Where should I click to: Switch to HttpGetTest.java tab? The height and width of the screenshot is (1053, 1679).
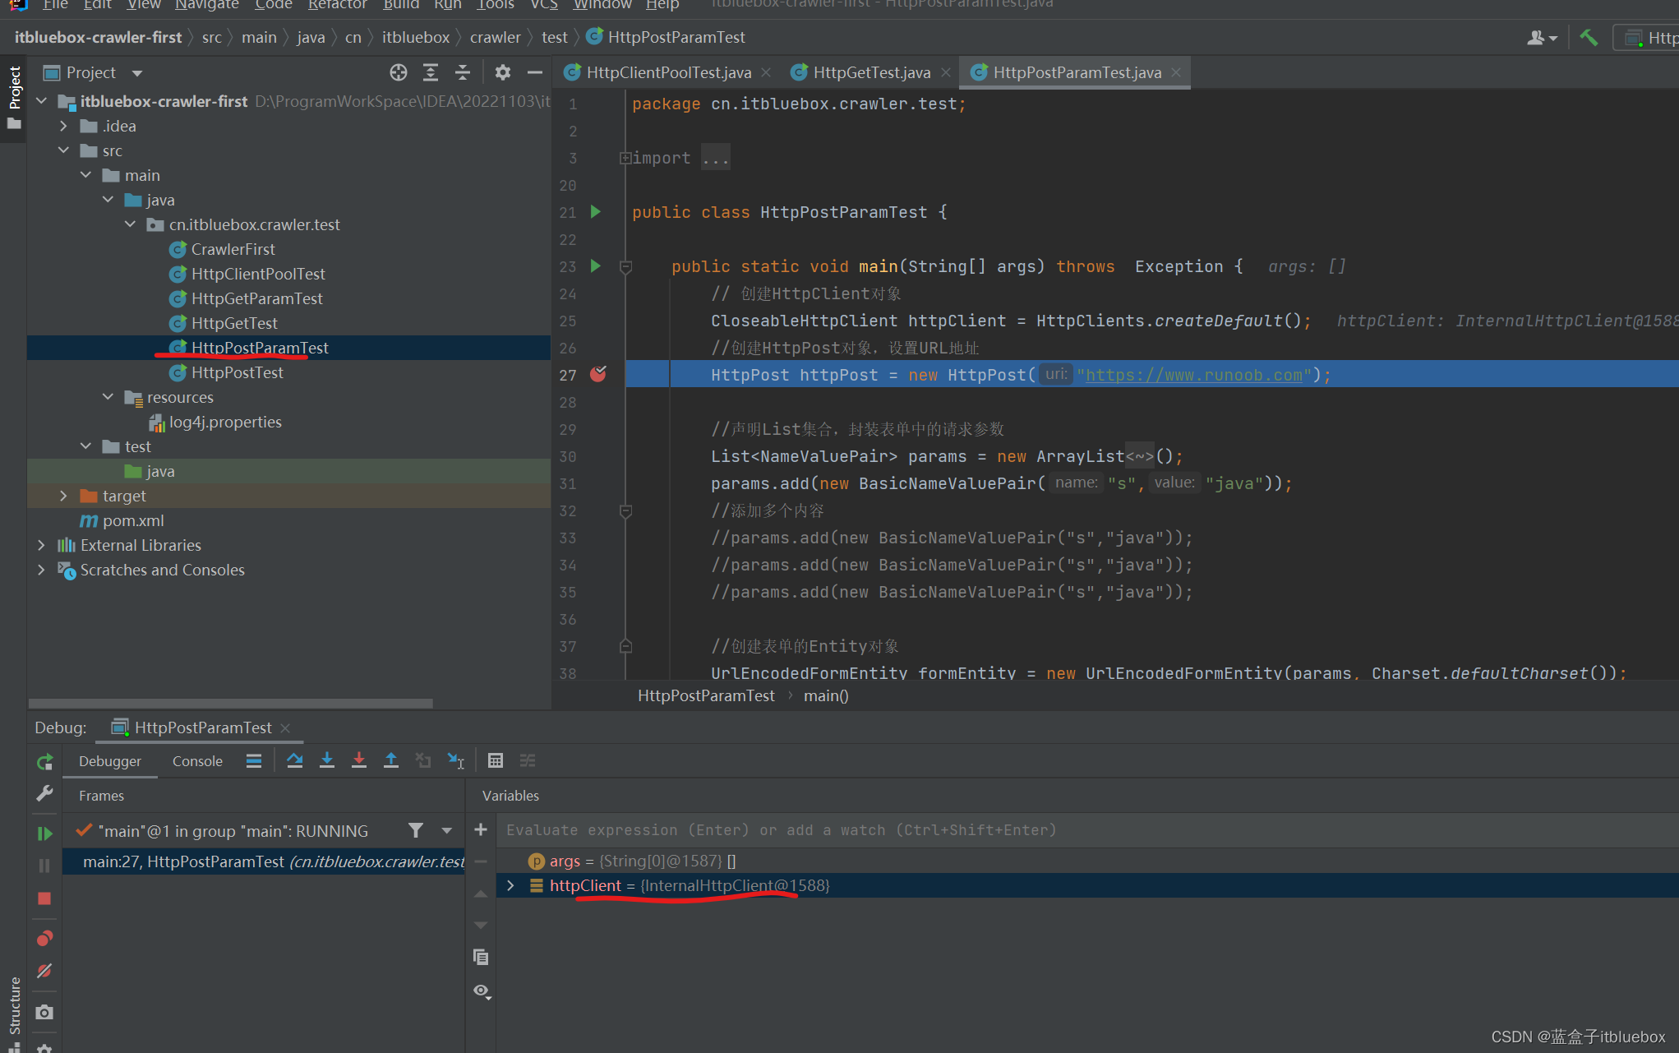[871, 73]
